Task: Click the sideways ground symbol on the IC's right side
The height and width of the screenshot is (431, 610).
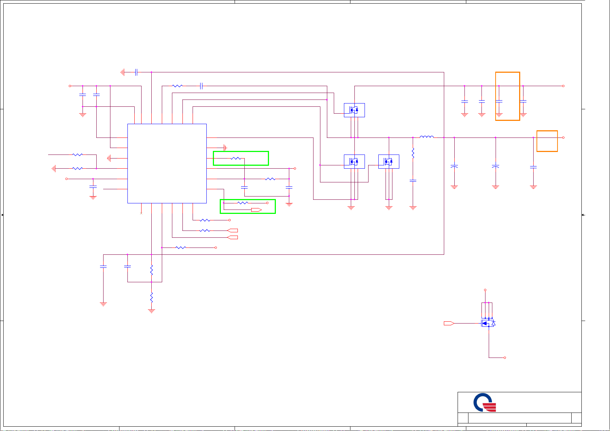Action: point(225,148)
